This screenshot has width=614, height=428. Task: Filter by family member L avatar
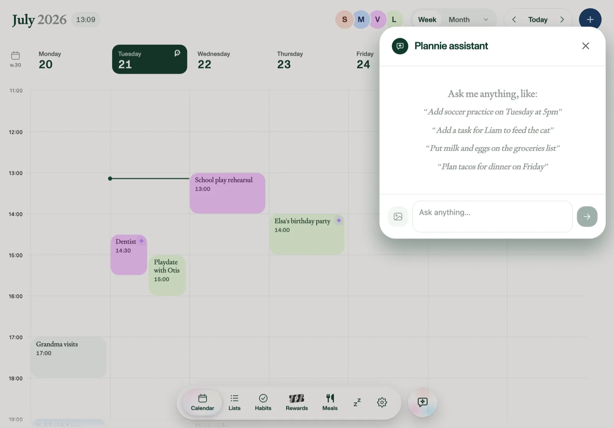point(394,20)
